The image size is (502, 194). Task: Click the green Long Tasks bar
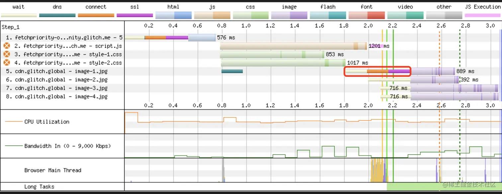coord(444,187)
